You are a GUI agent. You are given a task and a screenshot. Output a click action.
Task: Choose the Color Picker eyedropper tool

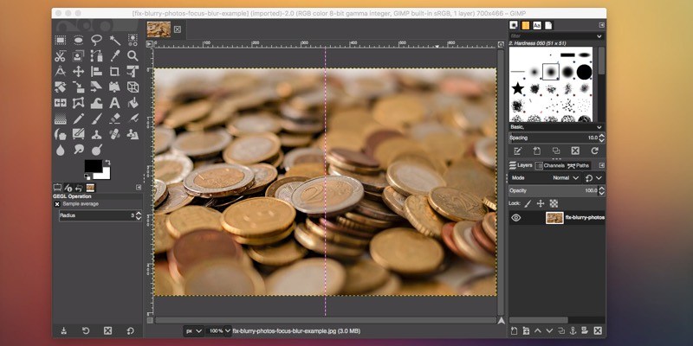coord(114,55)
